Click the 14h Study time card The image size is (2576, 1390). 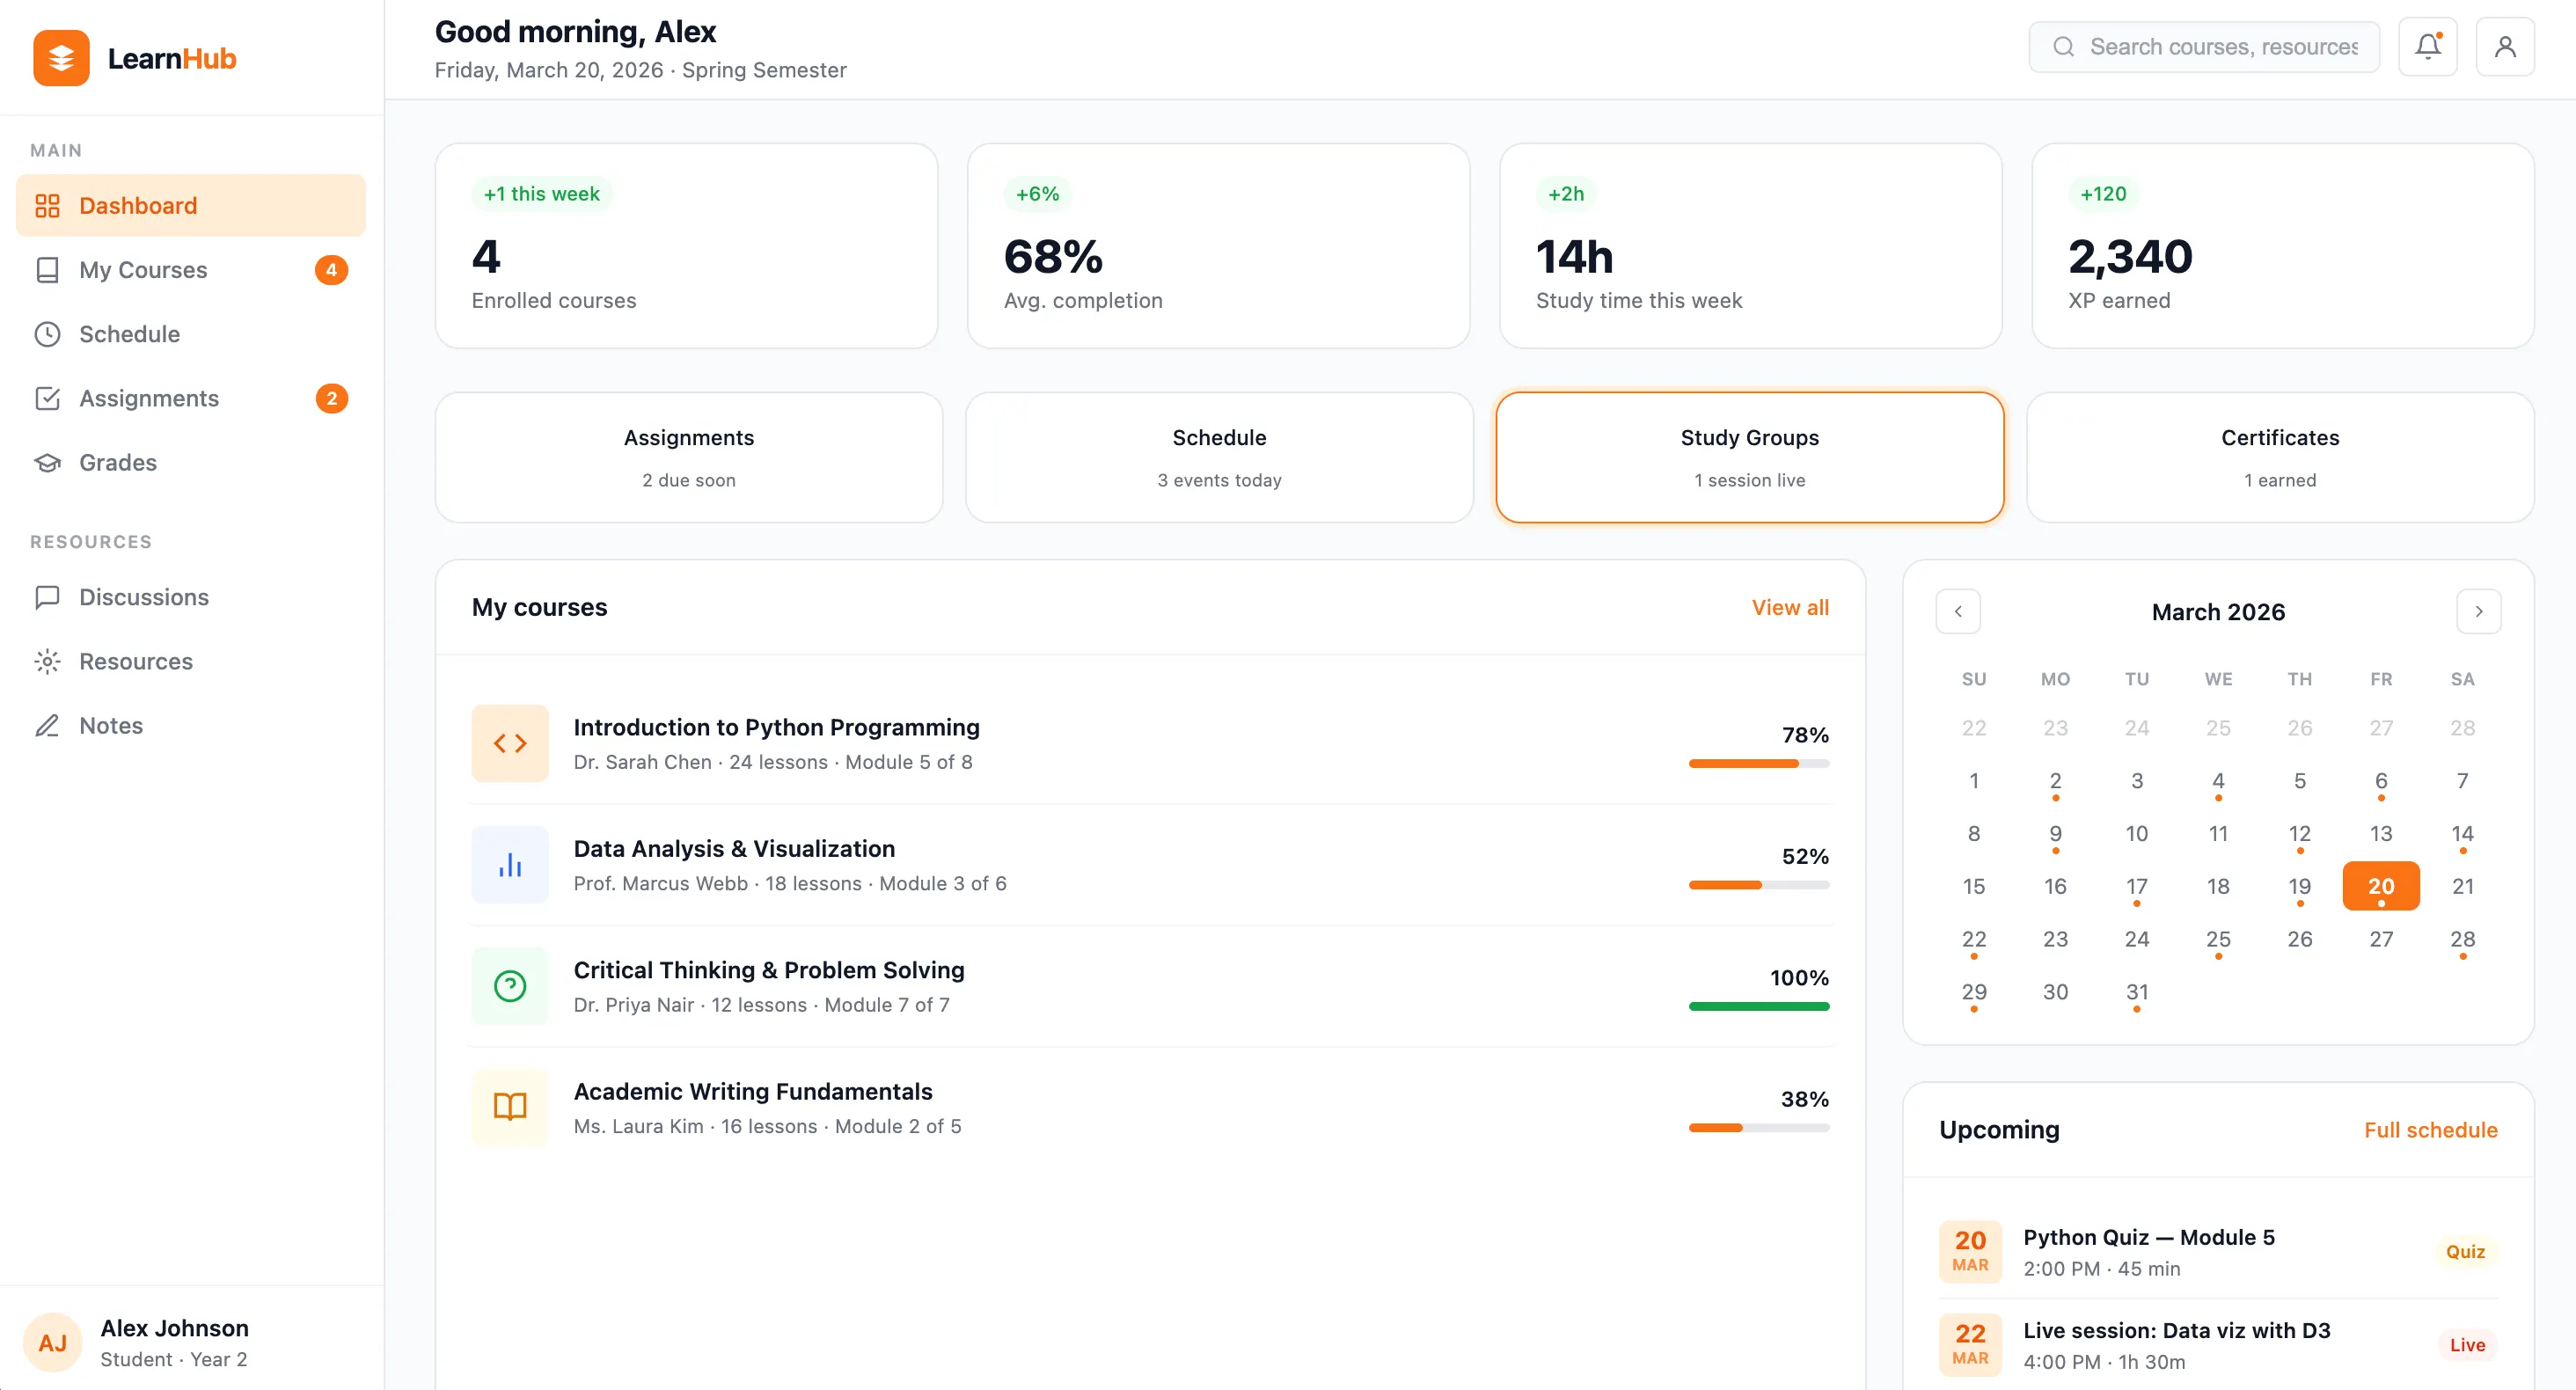[x=1750, y=246]
